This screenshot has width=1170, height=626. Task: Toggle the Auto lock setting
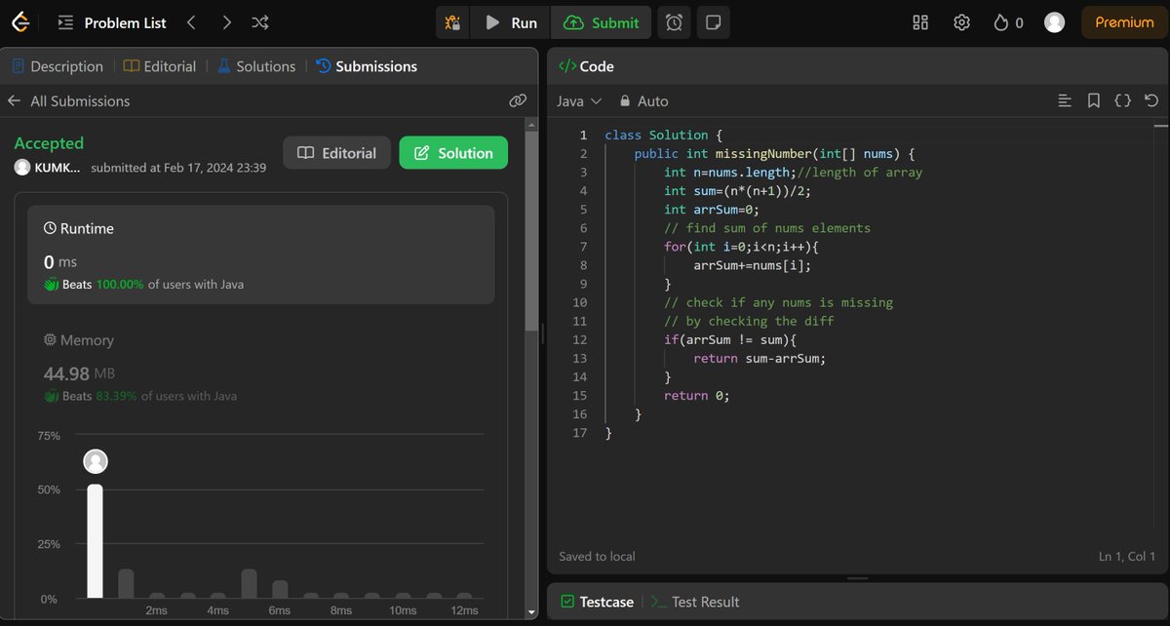643,100
